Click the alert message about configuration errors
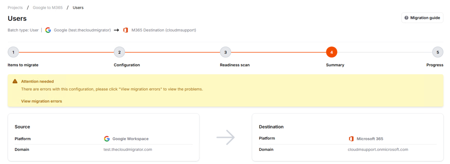 112,89
